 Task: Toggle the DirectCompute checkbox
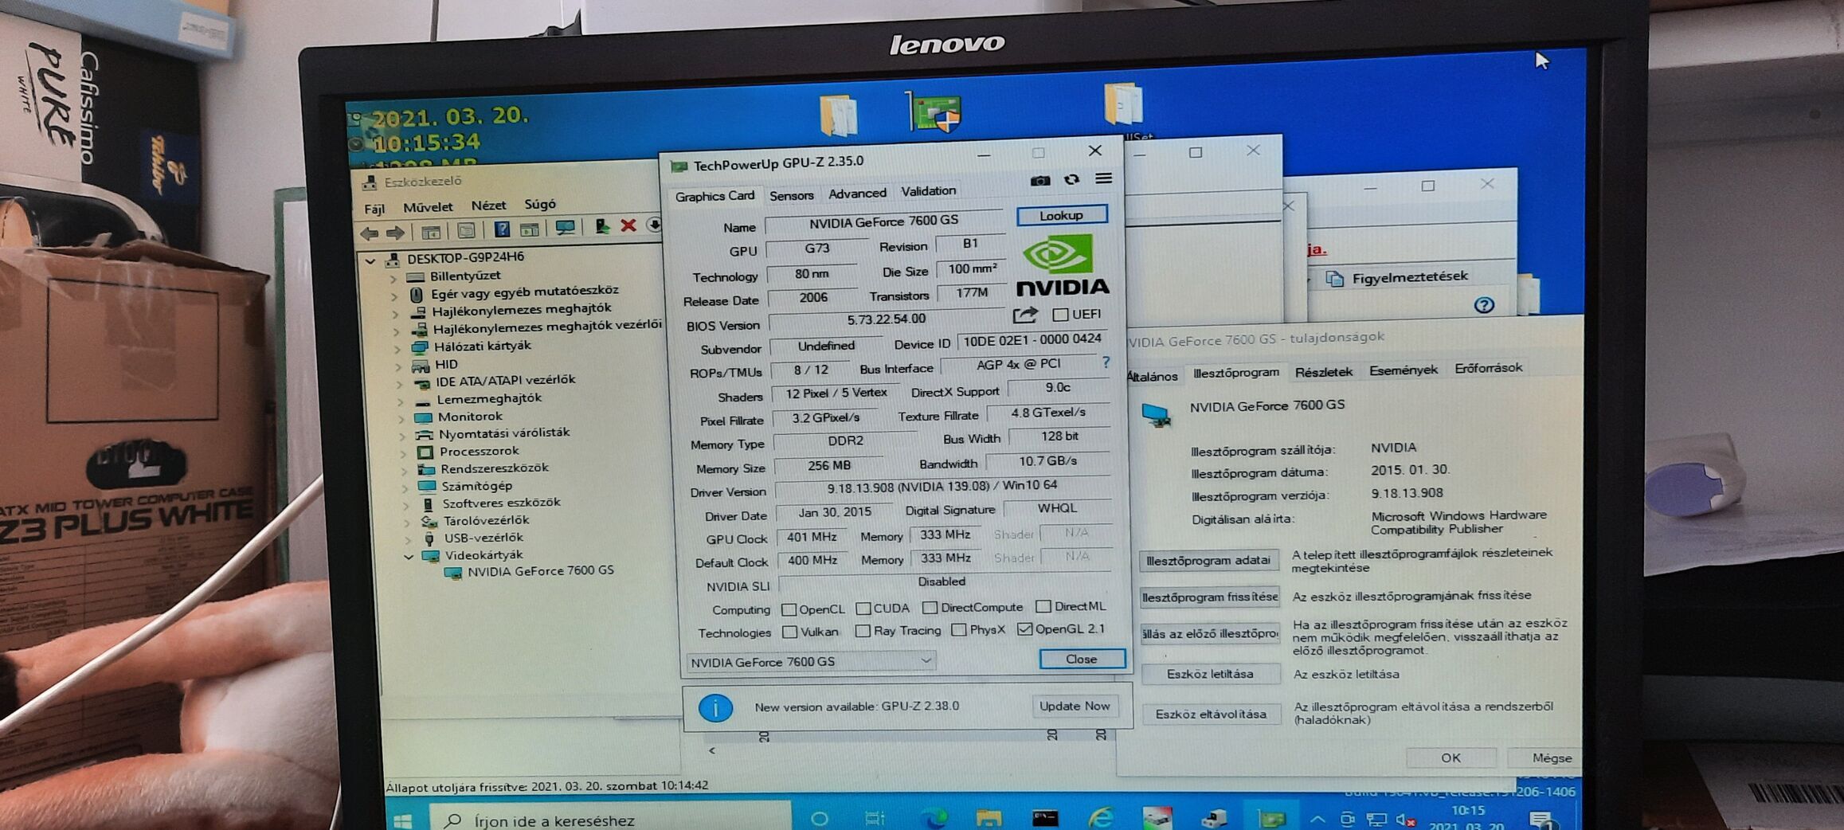[930, 608]
